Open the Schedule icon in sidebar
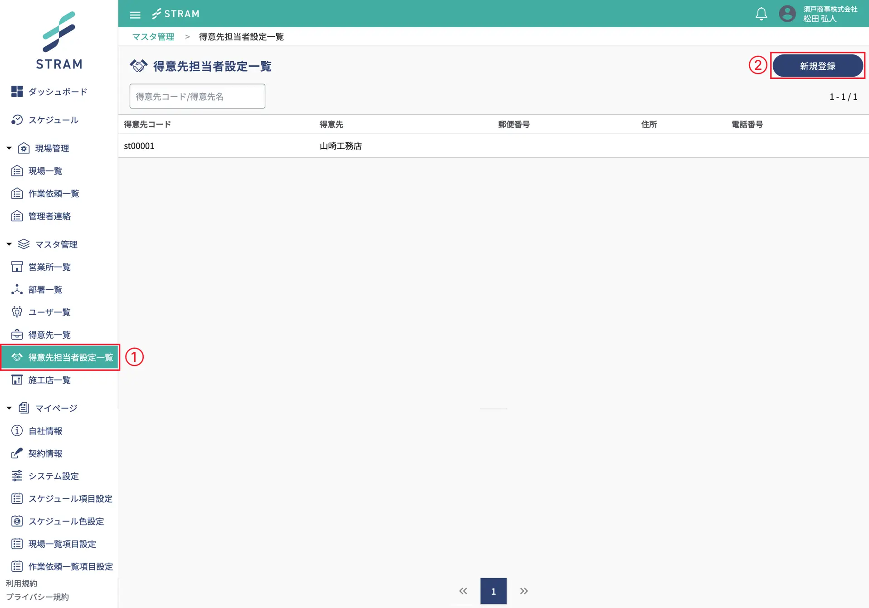 pyautogui.click(x=17, y=120)
